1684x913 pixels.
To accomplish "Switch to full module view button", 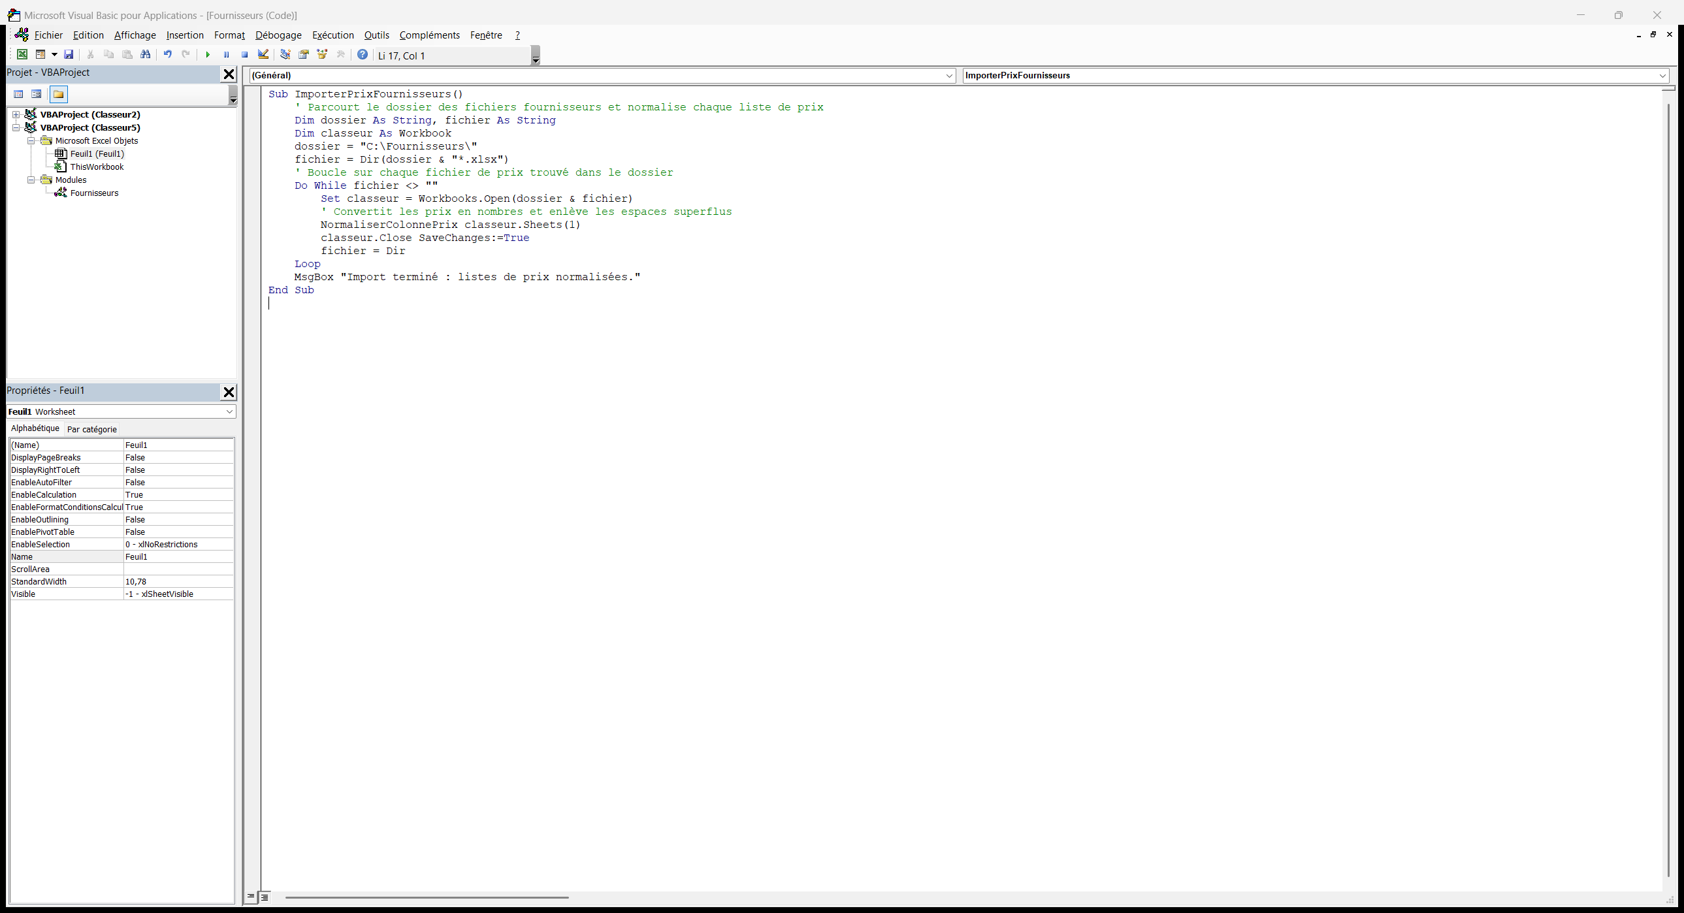I will coord(265,897).
